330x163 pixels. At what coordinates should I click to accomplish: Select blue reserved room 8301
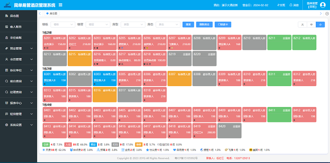[x=55, y=79]
